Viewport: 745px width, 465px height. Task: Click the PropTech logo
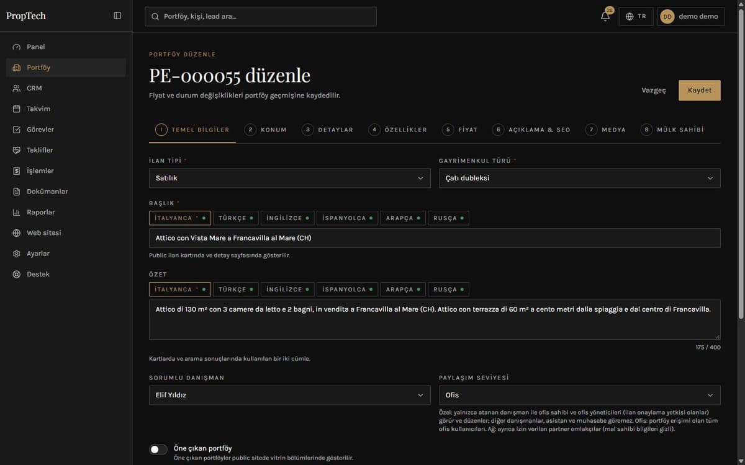[x=26, y=16]
